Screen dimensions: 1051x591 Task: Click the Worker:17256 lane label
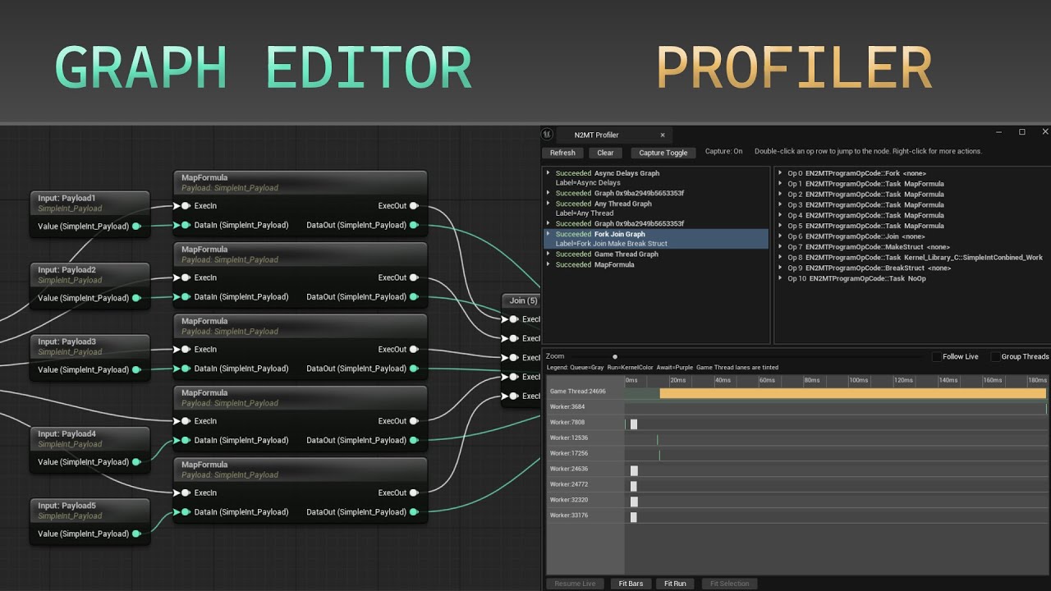click(569, 454)
